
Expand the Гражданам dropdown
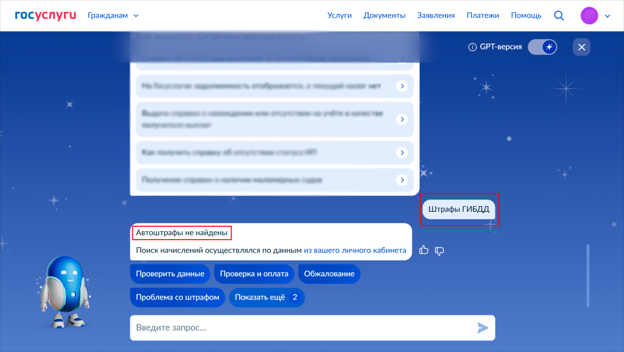click(x=113, y=16)
